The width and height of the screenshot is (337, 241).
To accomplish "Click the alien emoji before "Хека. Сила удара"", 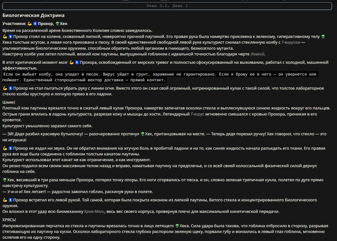I will (177, 226).
